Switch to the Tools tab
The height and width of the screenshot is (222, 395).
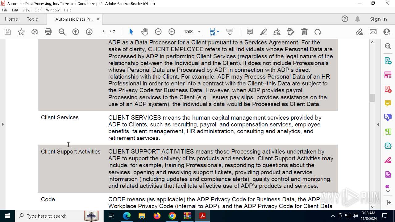click(x=32, y=19)
